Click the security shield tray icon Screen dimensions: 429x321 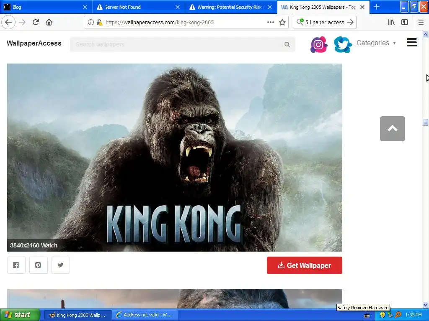pyautogui.click(x=382, y=315)
